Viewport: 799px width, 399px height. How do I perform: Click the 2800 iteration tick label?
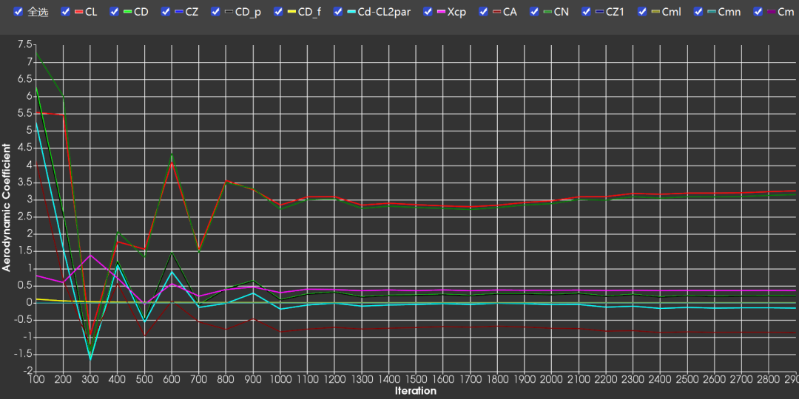point(769,380)
